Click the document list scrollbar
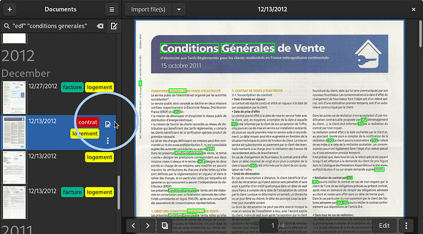 tap(119, 192)
